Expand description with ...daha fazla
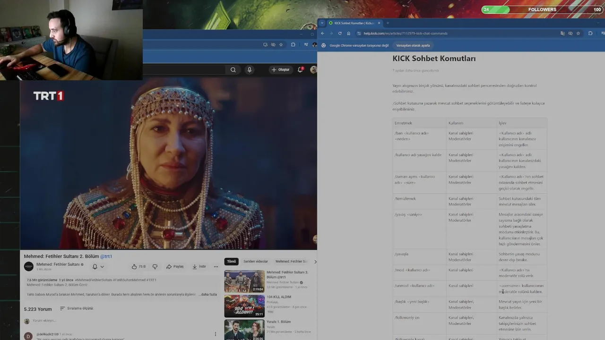This screenshot has width=605, height=340. (208, 294)
